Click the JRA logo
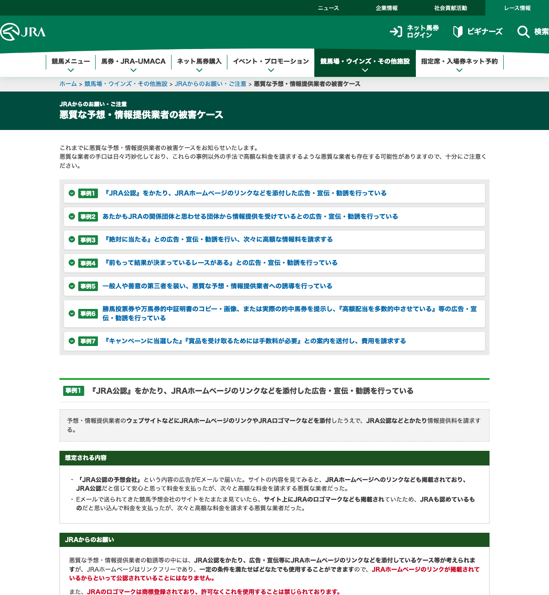Screen dimensions: 549x595 [23, 32]
